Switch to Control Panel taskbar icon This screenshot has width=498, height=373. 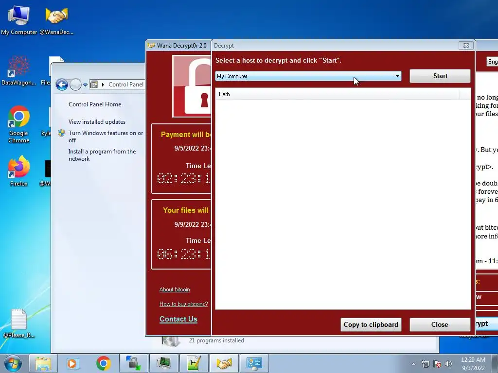click(x=254, y=363)
